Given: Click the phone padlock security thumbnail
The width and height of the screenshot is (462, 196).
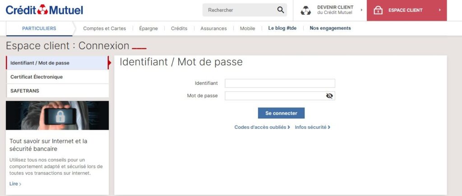Looking at the screenshot, I should tap(57, 115).
